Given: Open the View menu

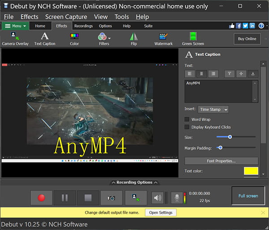Looking at the screenshot, I should tap(101, 17).
